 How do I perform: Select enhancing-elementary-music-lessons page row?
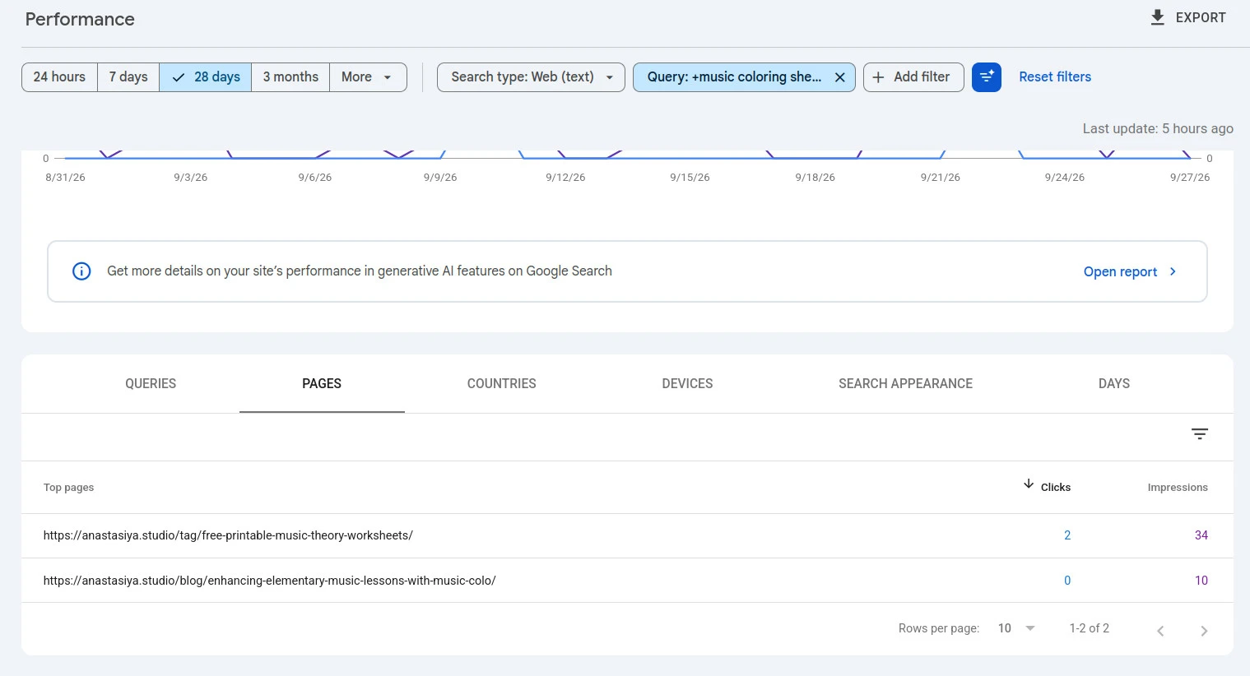click(627, 581)
